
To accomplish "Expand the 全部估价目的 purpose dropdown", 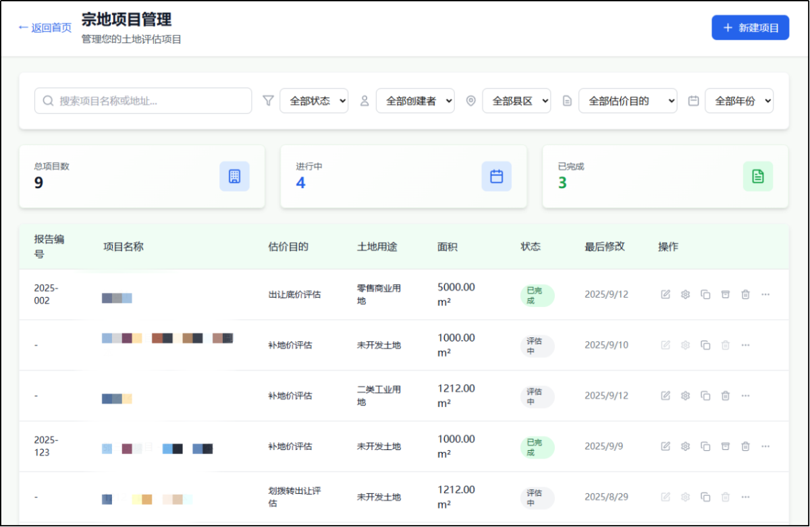I will (x=628, y=100).
